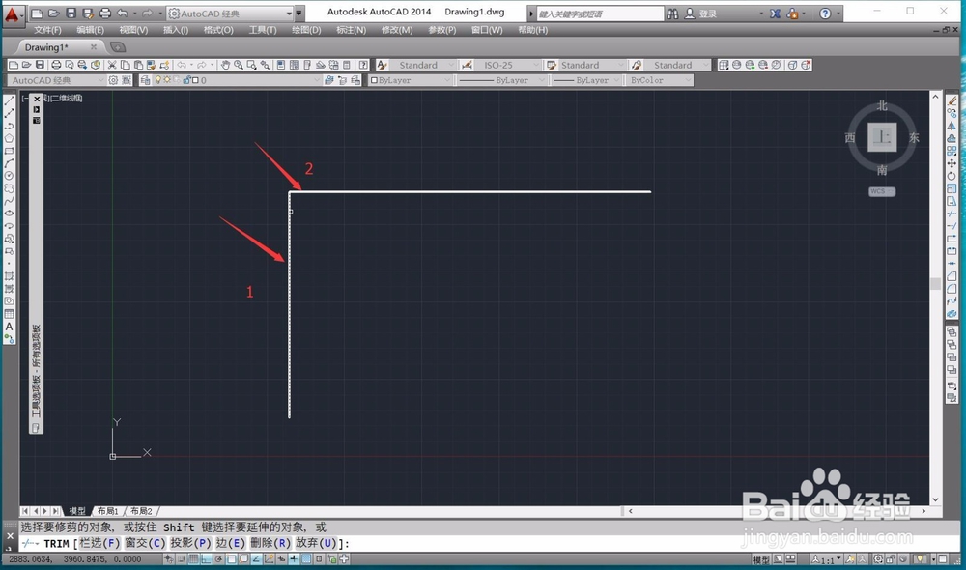Choose the 窗交(C) trim option
966x570 pixels.
[x=146, y=543]
